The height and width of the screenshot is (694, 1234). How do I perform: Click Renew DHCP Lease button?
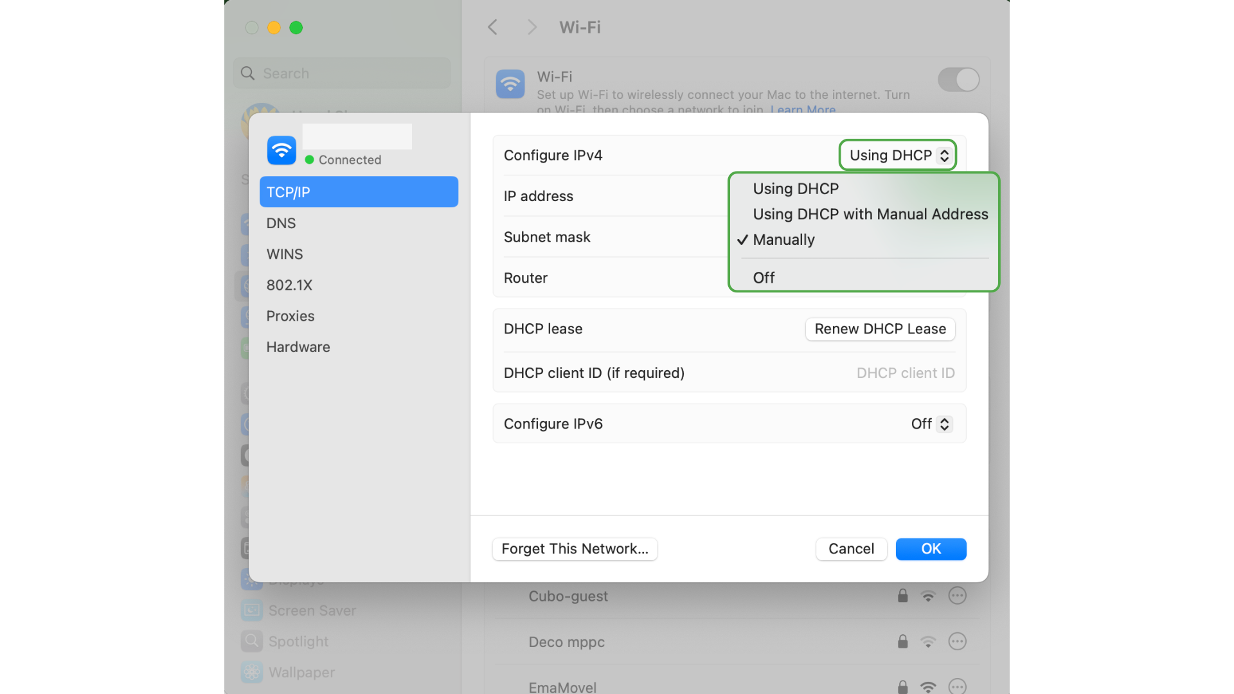click(x=880, y=329)
